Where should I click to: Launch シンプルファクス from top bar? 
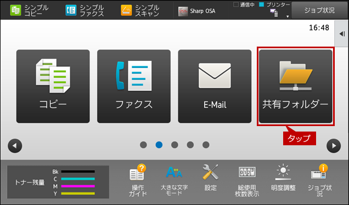(x=85, y=10)
